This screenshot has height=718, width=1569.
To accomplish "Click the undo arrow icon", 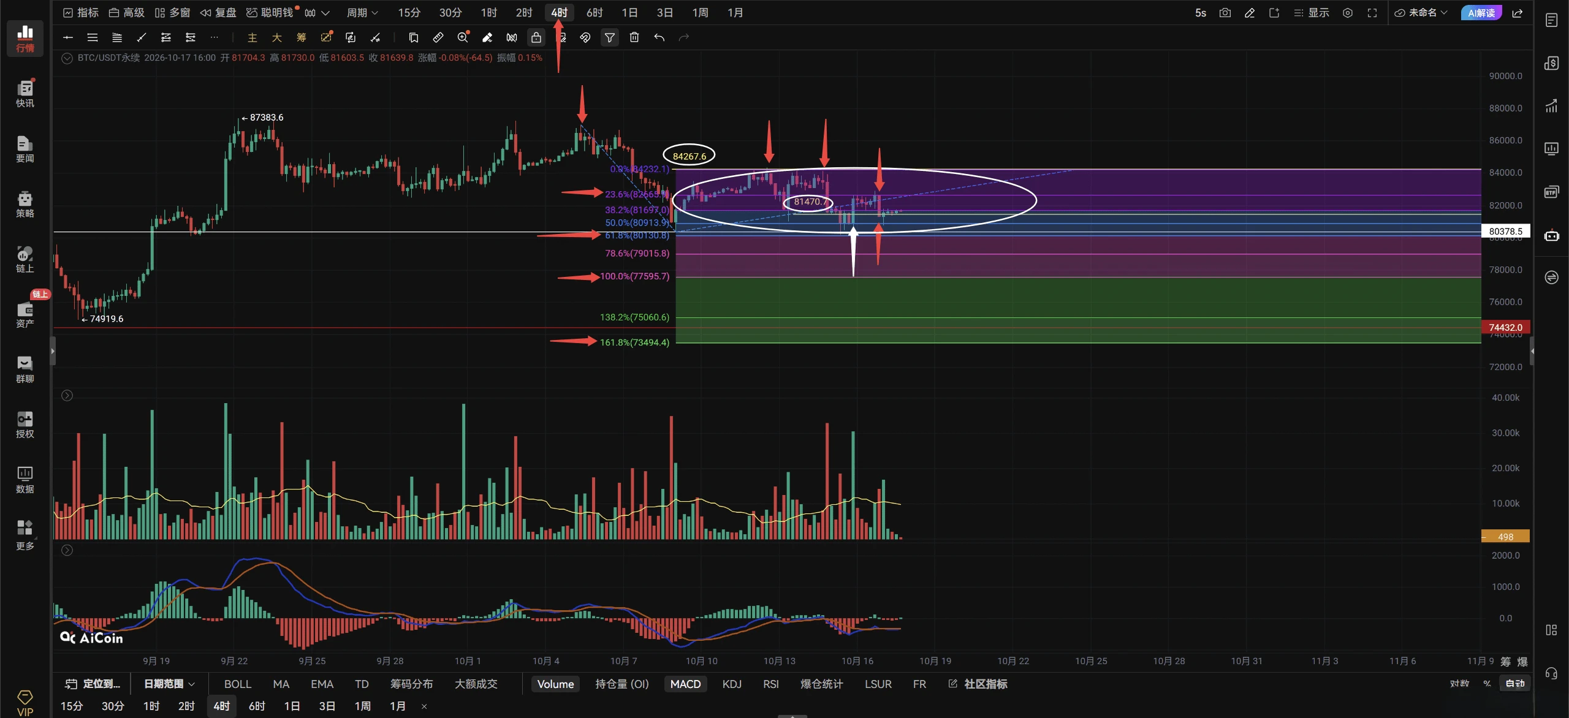I will coord(659,37).
